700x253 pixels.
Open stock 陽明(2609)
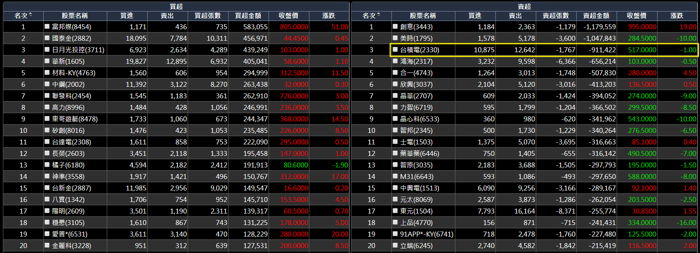tap(68, 211)
